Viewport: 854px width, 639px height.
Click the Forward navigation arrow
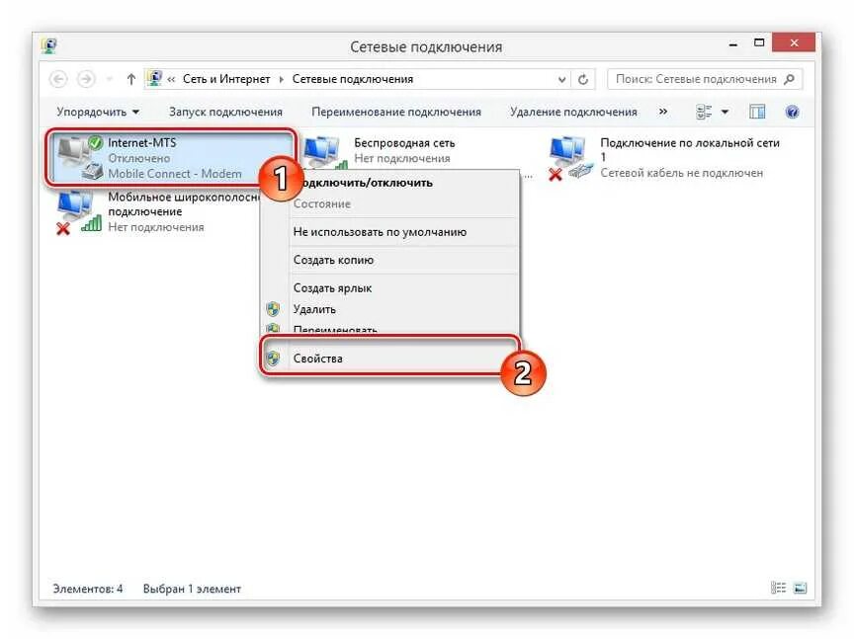click(86, 79)
